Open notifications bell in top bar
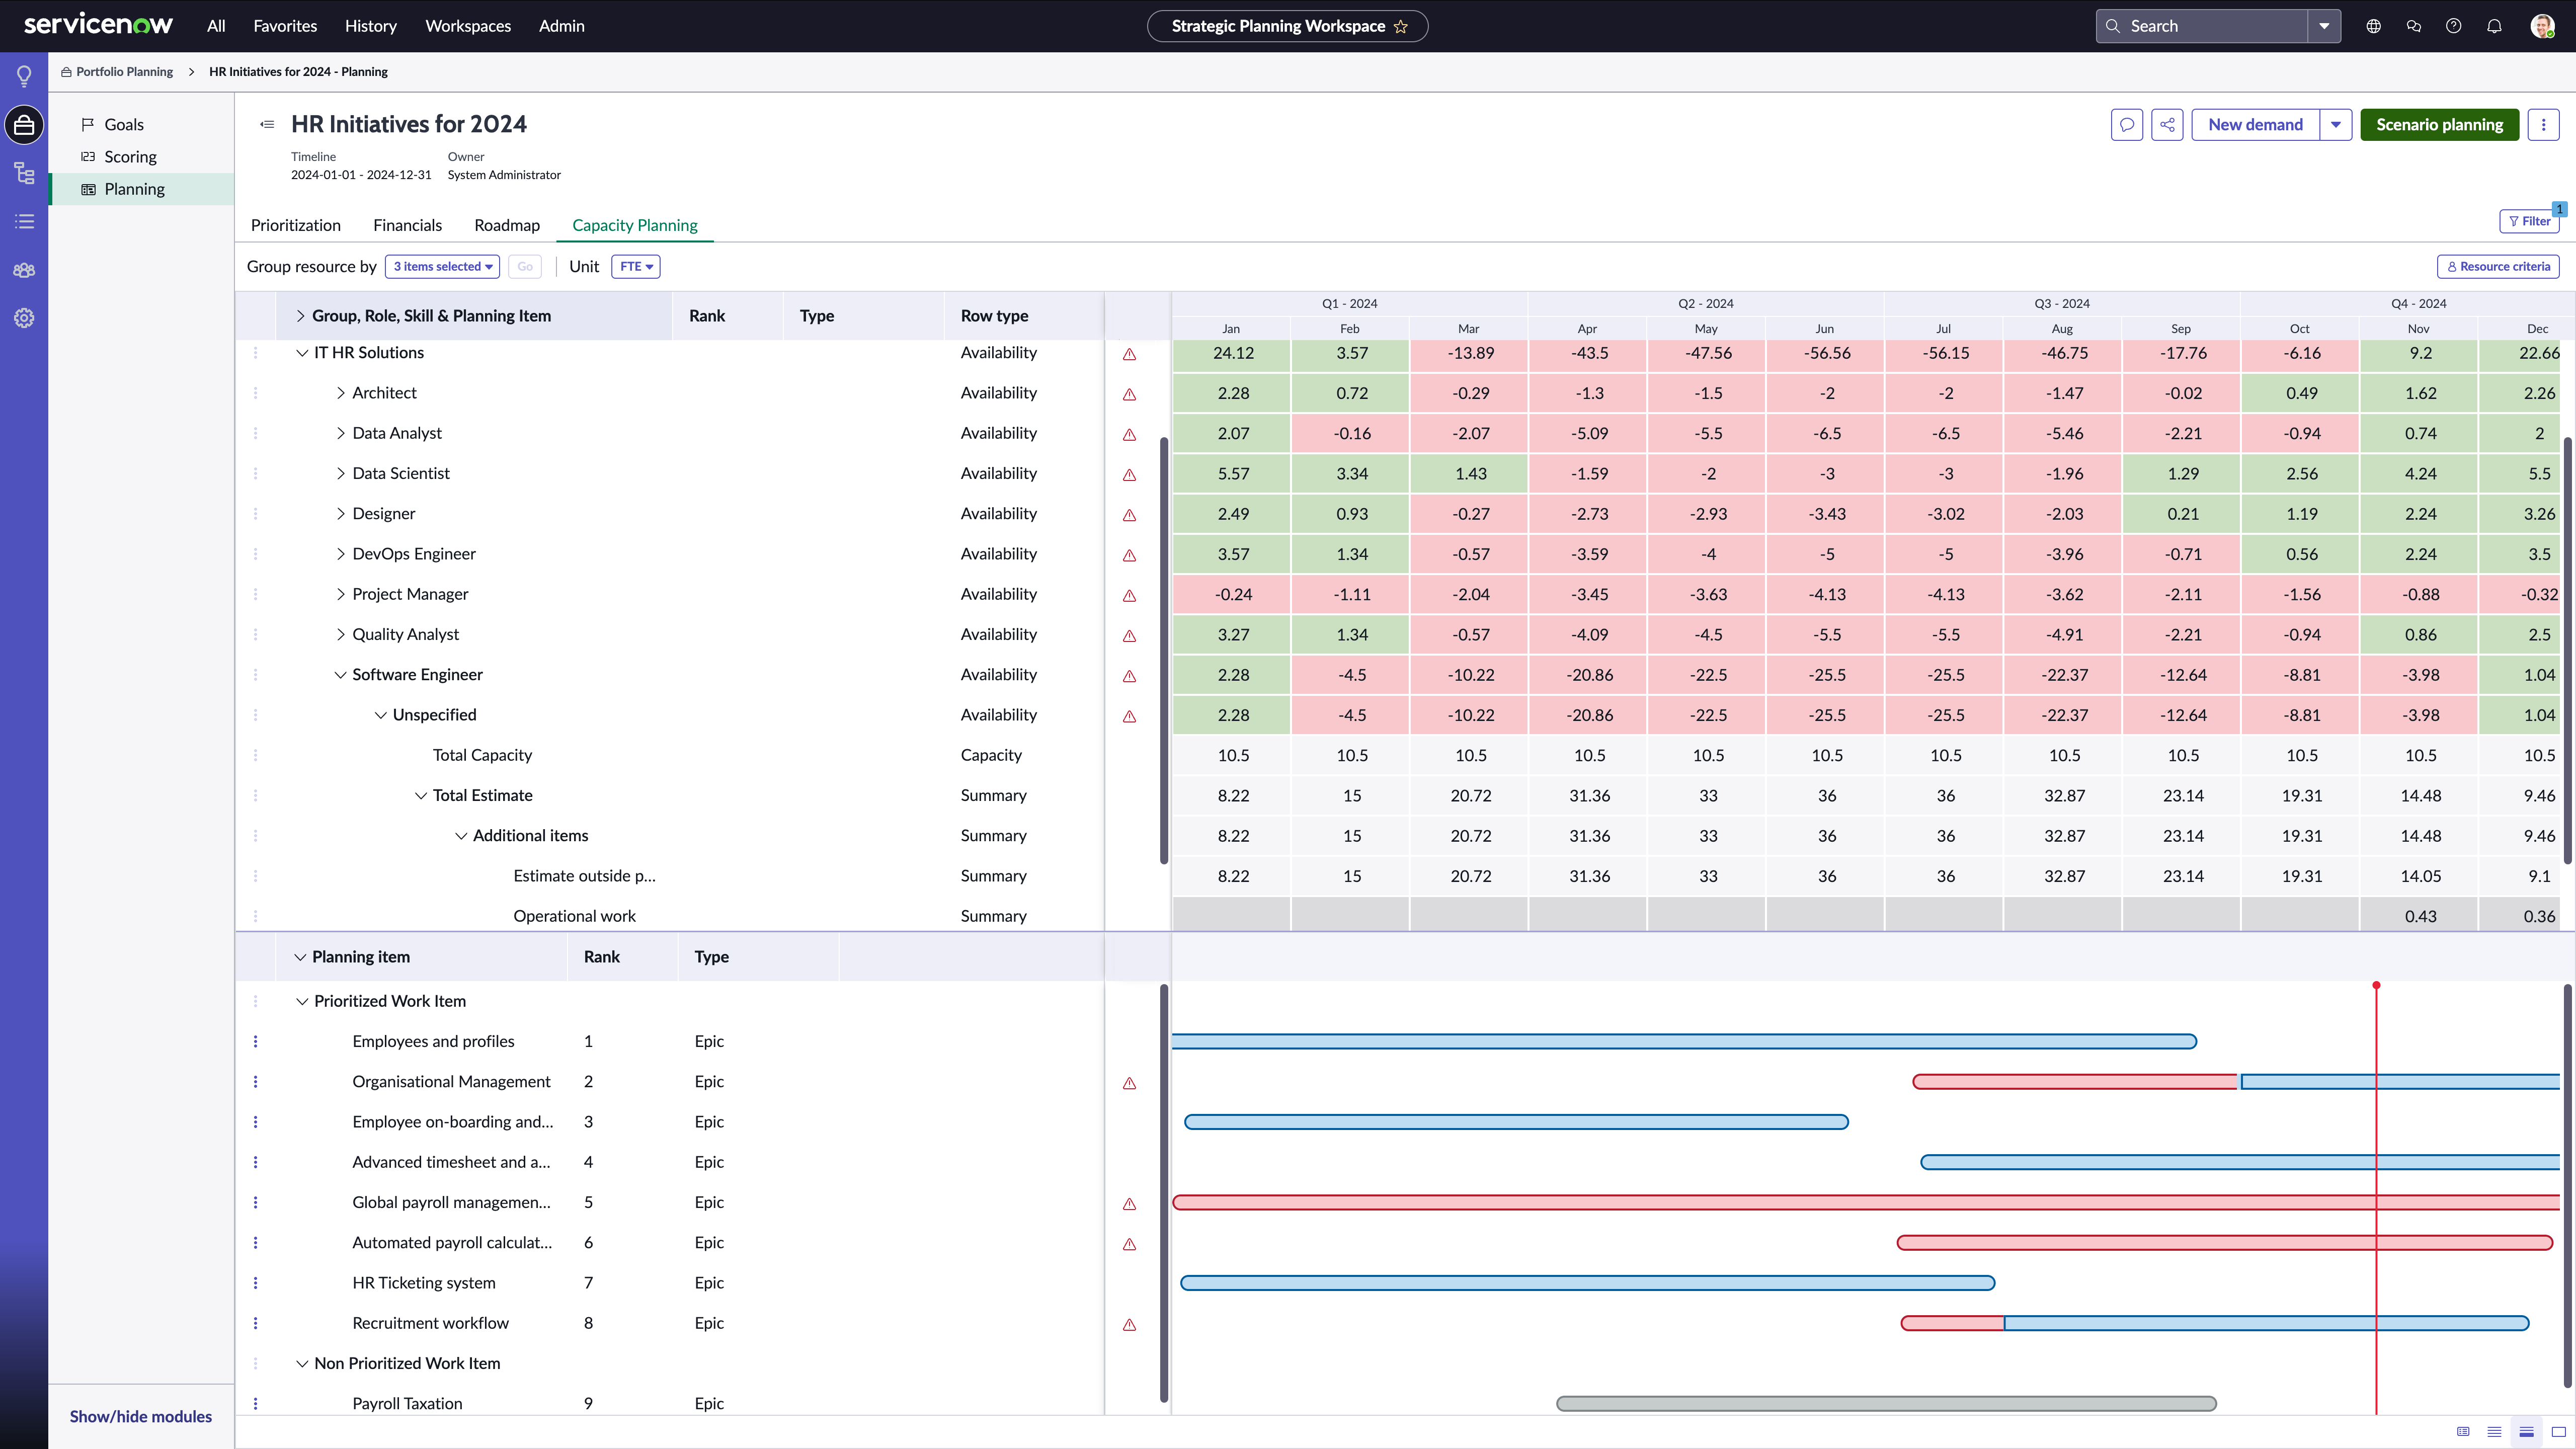 tap(2494, 26)
